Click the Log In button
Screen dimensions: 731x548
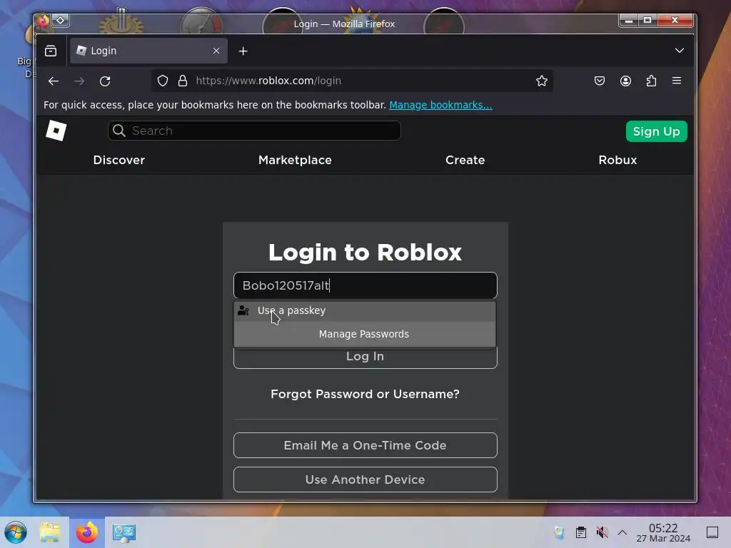pyautogui.click(x=365, y=357)
